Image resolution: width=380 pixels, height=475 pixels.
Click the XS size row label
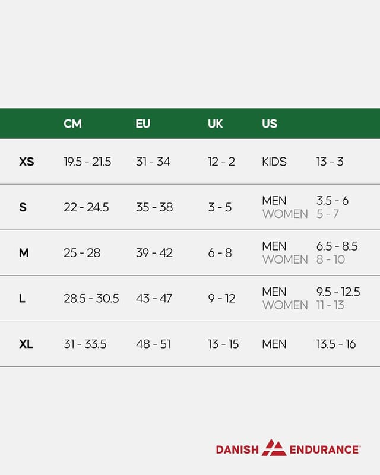[x=27, y=161]
